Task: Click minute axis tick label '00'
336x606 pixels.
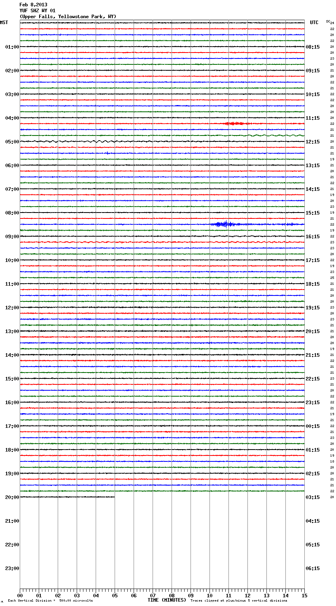Action: [20, 596]
